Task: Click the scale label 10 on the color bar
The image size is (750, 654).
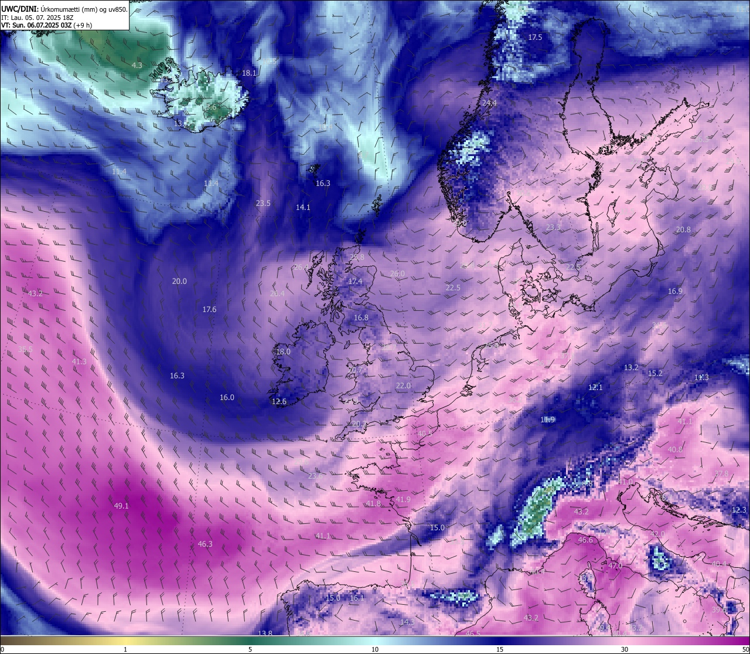Action: 375,649
